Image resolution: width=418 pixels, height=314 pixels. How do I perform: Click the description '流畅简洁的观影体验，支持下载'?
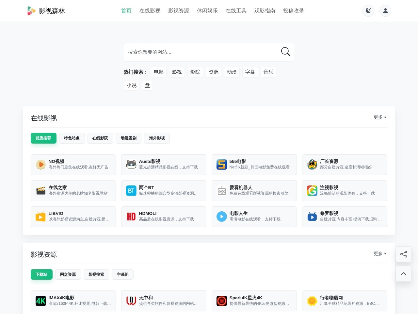coord(347,193)
